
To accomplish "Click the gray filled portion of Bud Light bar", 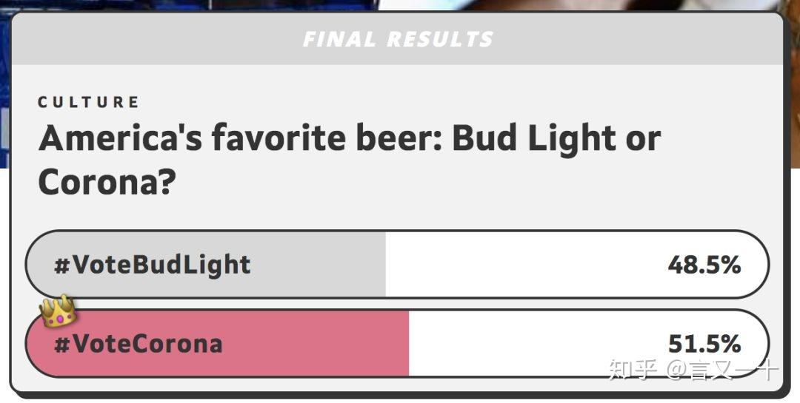I will coord(206,265).
